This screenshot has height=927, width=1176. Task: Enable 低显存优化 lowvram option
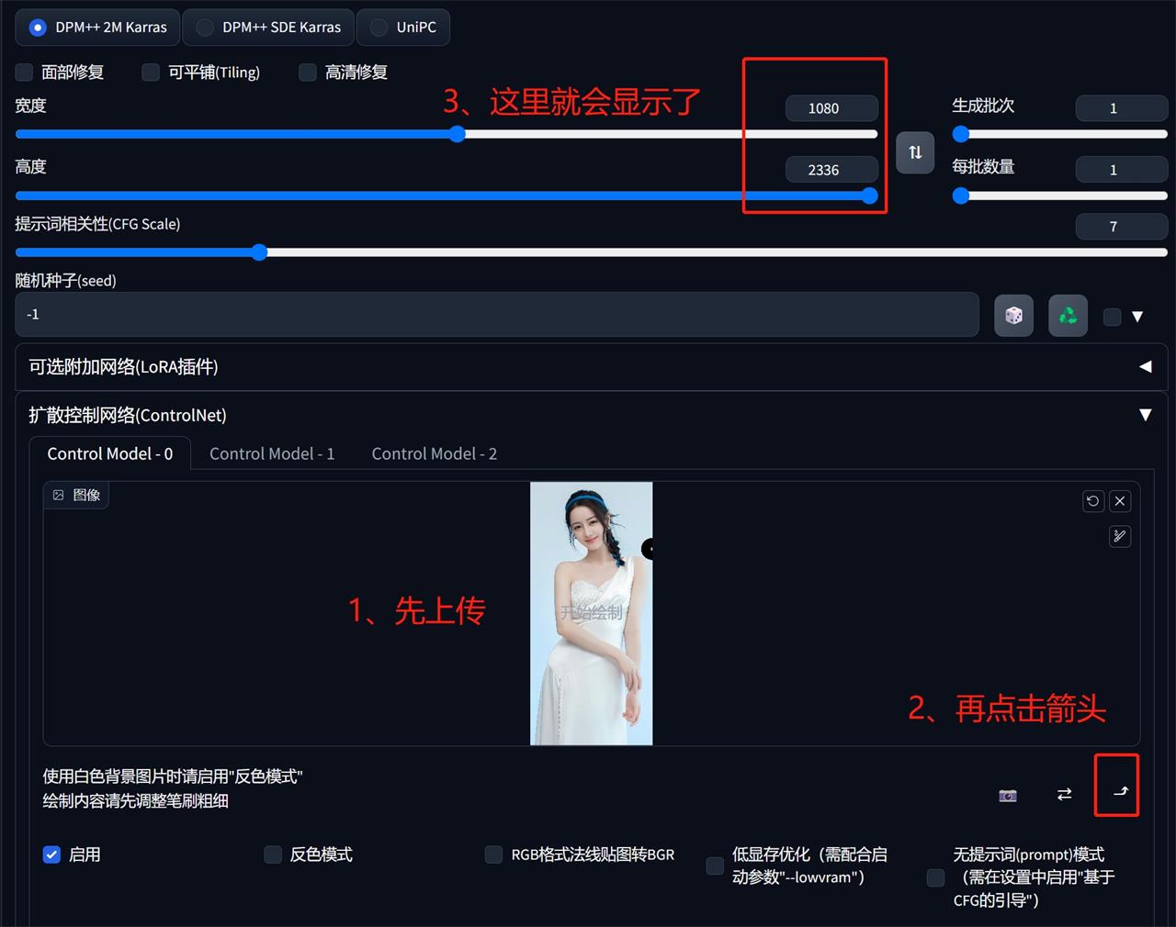coord(715,866)
